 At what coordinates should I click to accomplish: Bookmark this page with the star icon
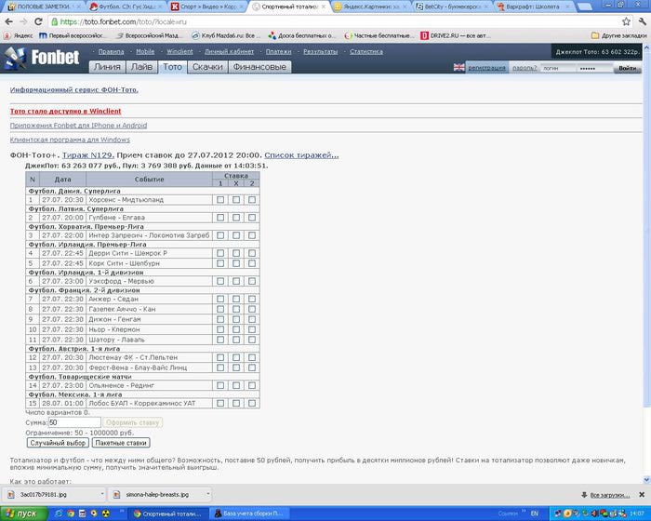point(626,21)
